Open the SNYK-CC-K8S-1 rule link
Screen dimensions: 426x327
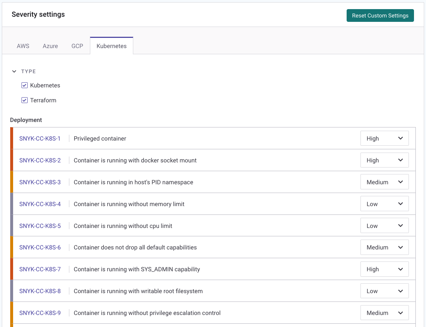[40, 138]
